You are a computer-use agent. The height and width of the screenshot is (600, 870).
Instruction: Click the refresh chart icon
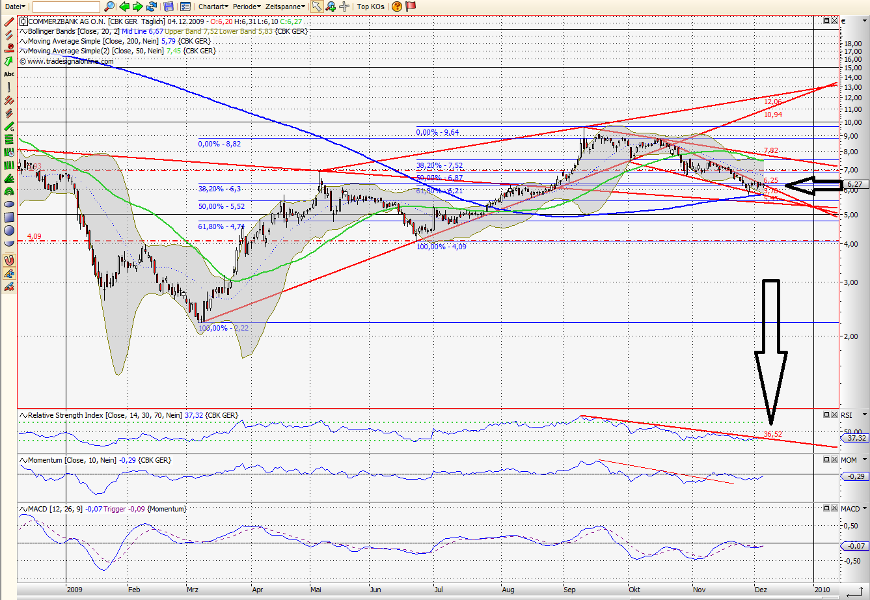(x=150, y=7)
